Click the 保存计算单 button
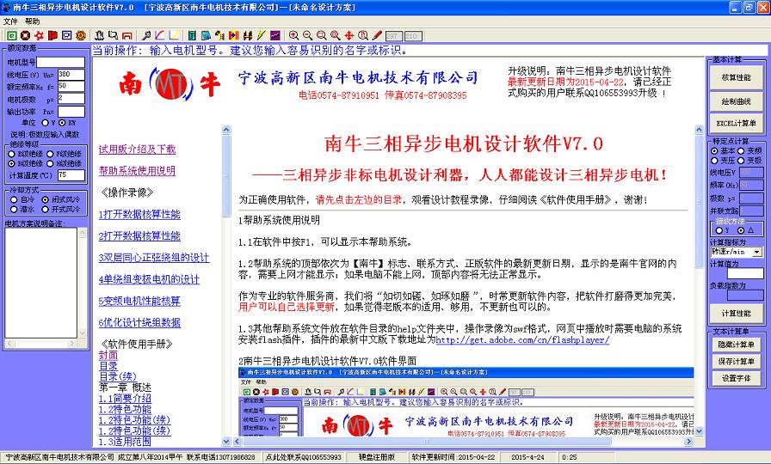 [736, 362]
